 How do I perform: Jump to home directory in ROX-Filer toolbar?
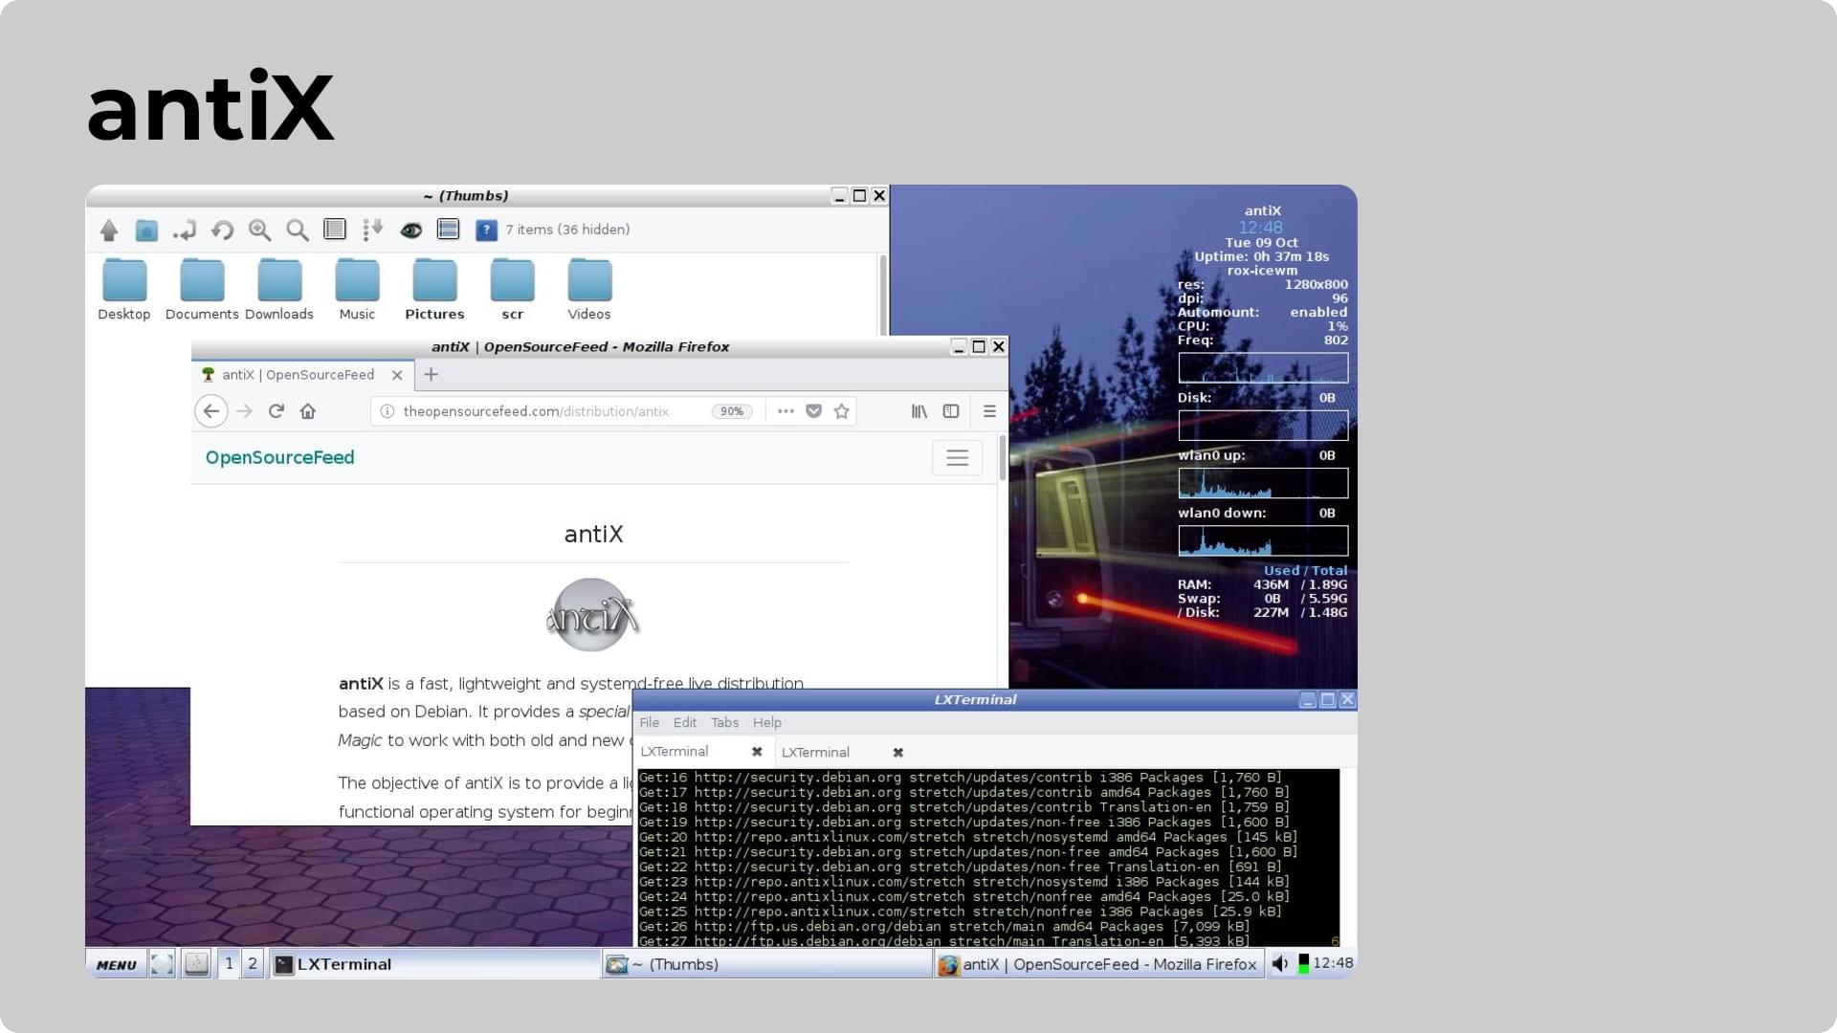[146, 230]
